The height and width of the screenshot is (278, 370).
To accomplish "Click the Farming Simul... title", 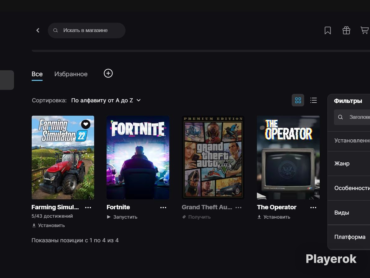I will click(x=55, y=207).
